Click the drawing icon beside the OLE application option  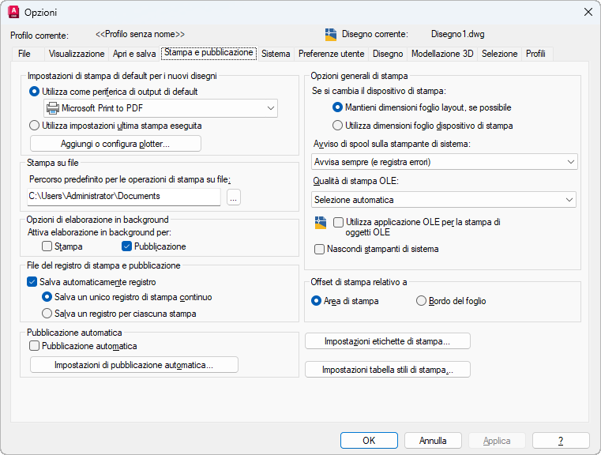[320, 223]
